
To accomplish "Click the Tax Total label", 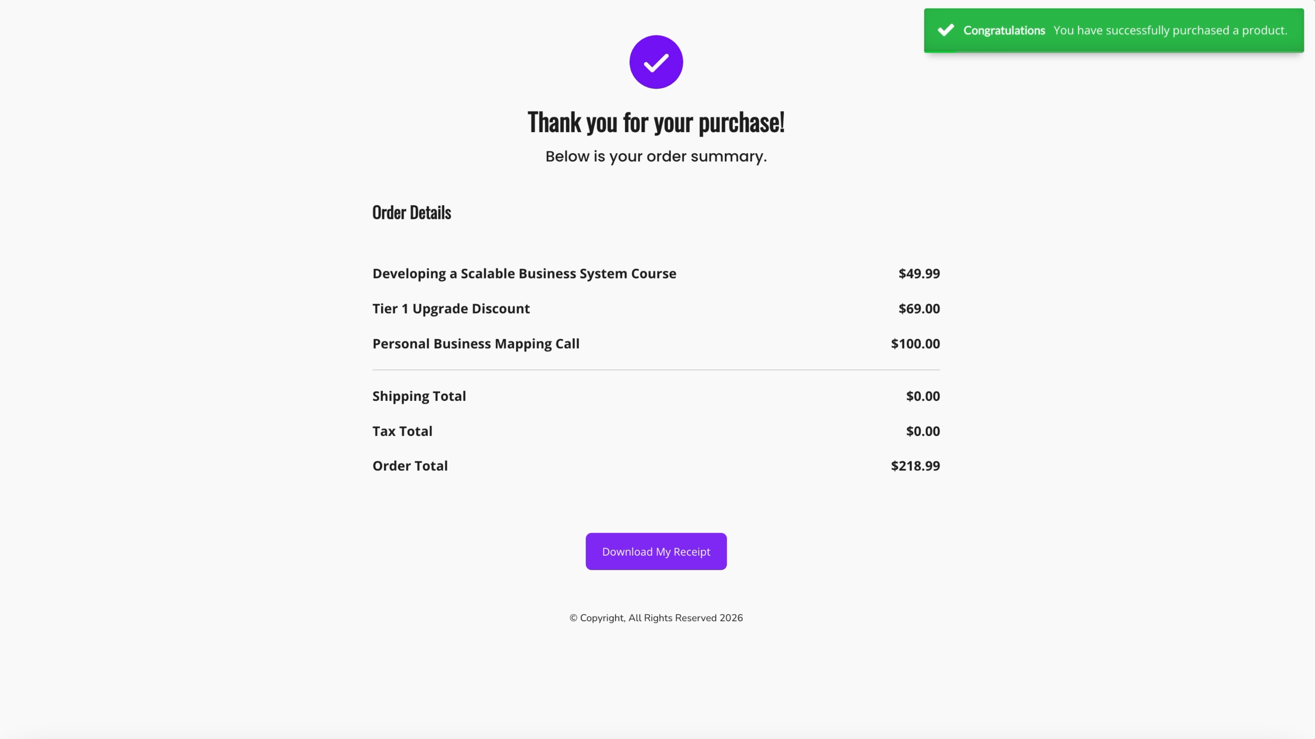I will pos(402,431).
